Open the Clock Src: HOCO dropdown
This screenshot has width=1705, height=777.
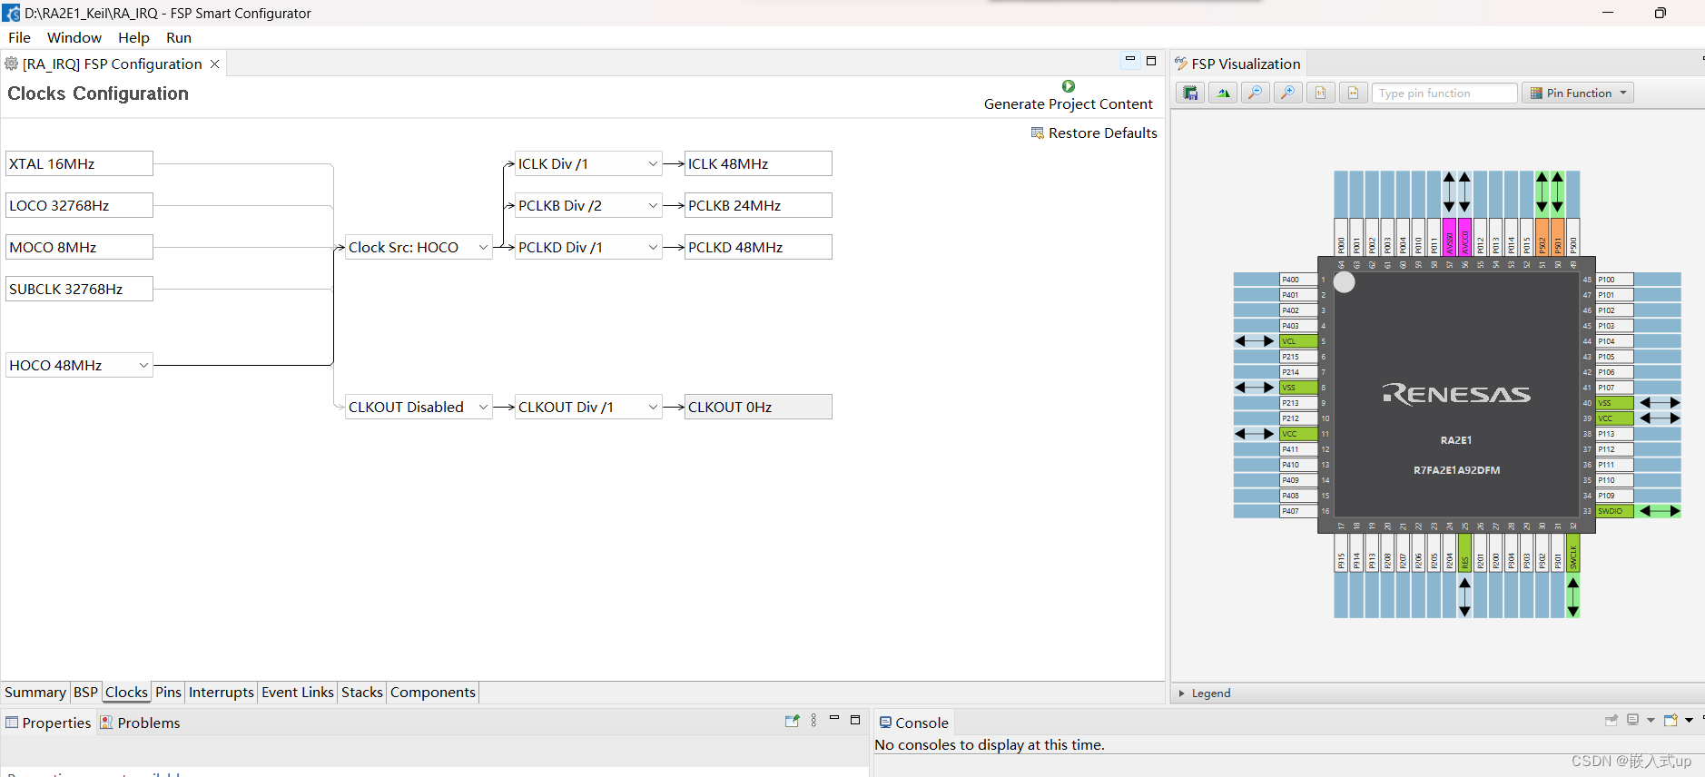click(x=419, y=247)
